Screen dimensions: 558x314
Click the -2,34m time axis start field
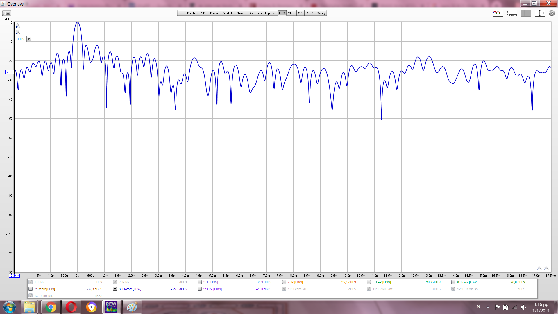pyautogui.click(x=14, y=276)
